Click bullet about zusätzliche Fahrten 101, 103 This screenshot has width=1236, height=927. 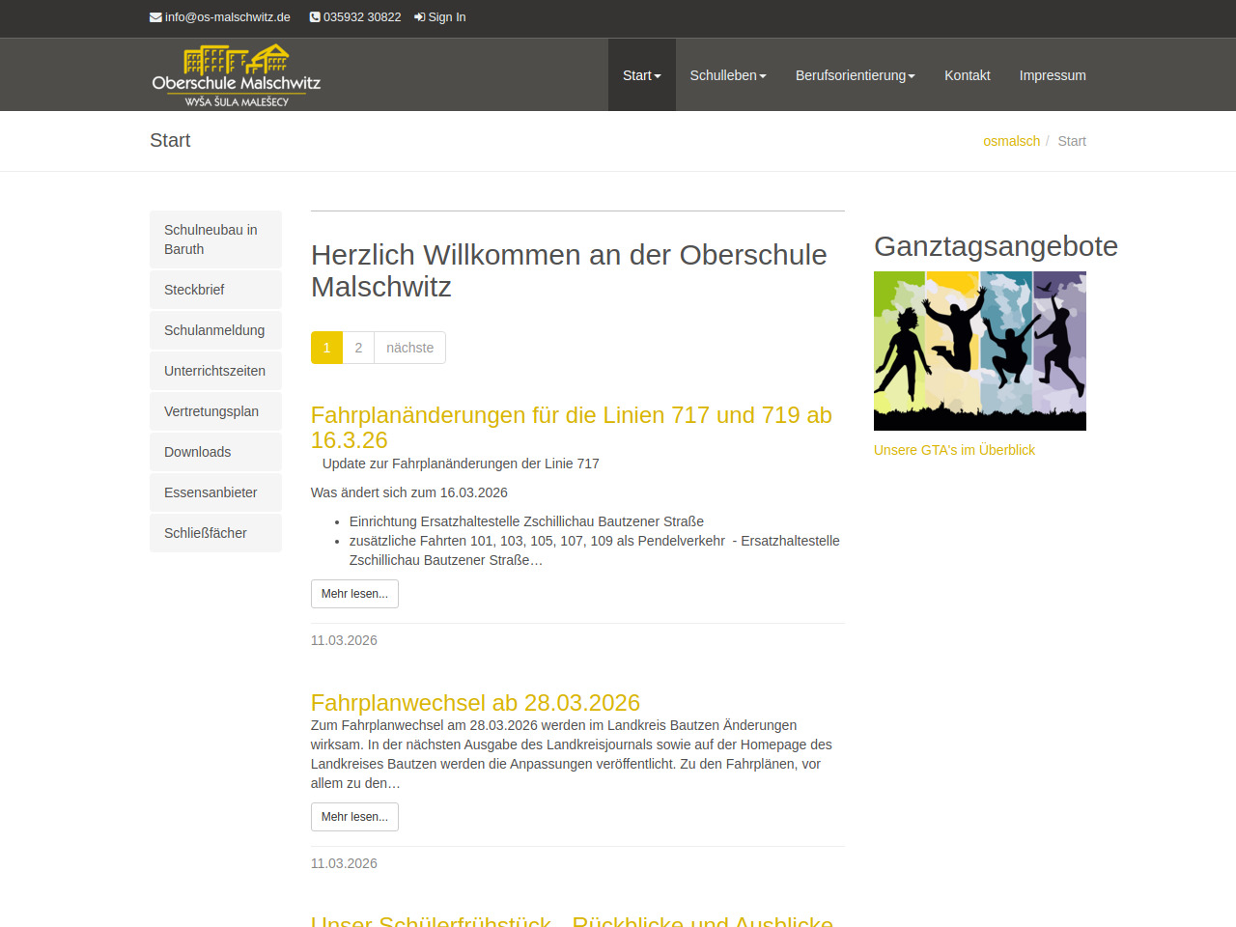tap(594, 550)
